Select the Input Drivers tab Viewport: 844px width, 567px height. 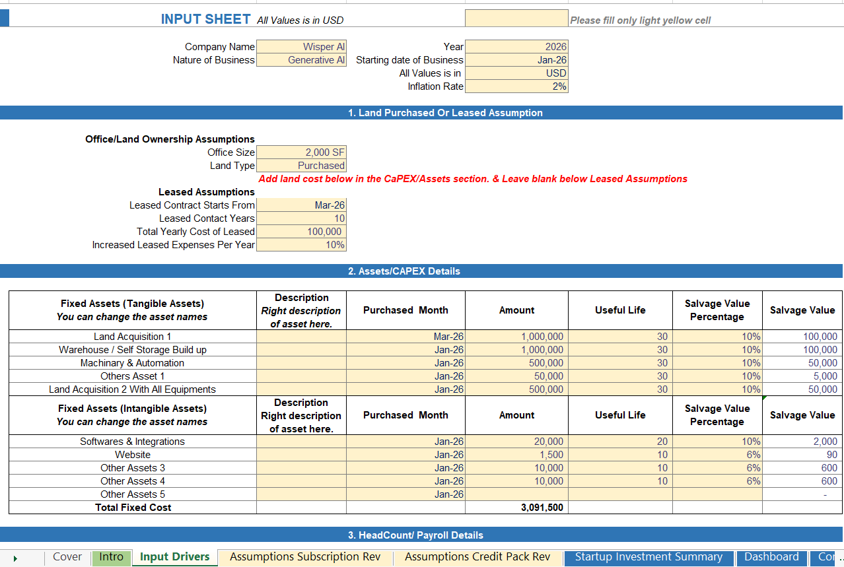tap(174, 557)
